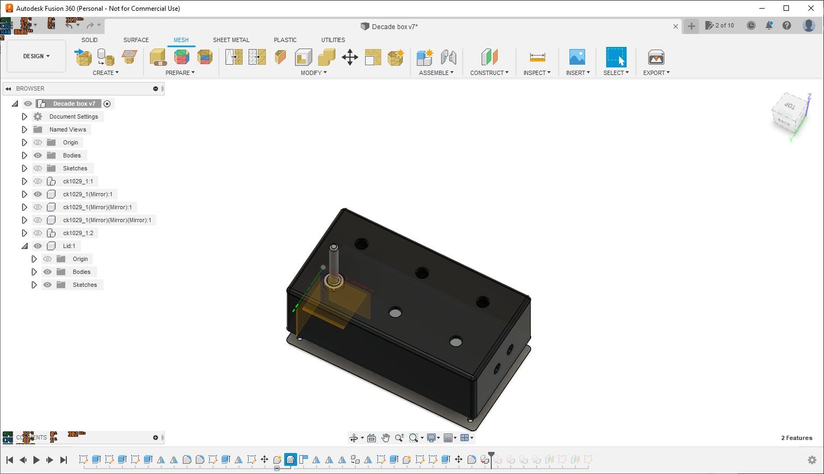Click the Insert image icon
This screenshot has width=824, height=474.
pyautogui.click(x=577, y=57)
